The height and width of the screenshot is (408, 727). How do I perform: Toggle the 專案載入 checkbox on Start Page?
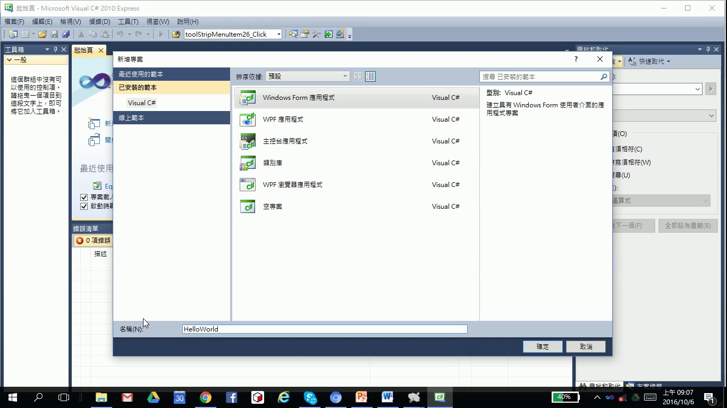(x=84, y=197)
